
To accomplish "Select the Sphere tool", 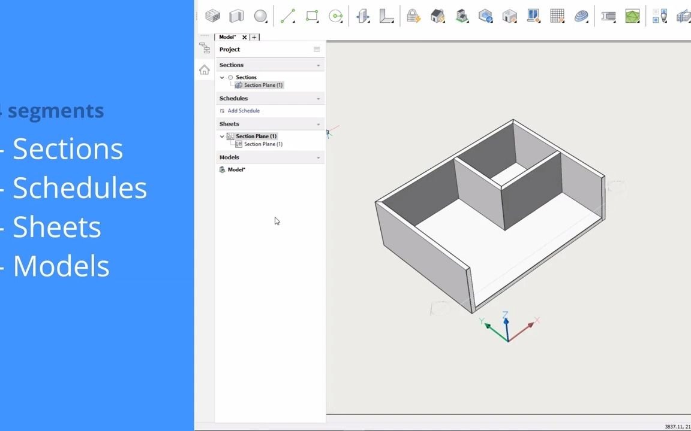I will tap(260, 16).
